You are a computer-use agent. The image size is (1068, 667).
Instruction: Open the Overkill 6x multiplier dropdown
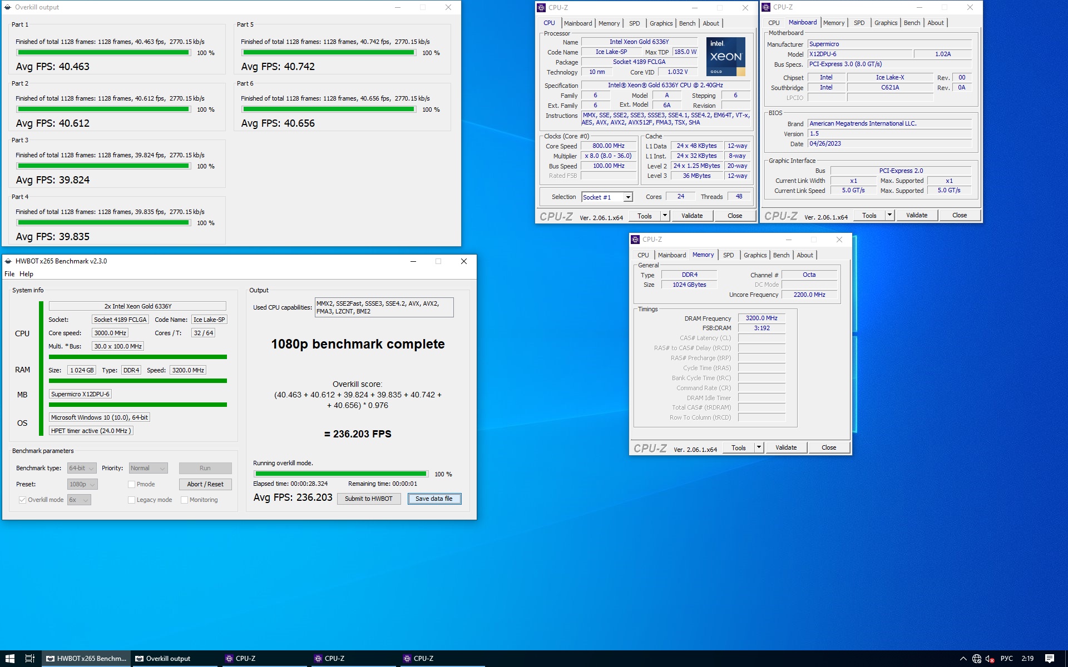[x=79, y=500]
